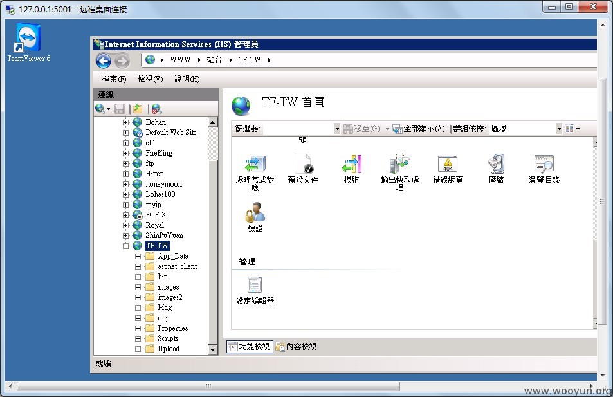
Task: Click the bin folder icon
Action: (x=150, y=277)
